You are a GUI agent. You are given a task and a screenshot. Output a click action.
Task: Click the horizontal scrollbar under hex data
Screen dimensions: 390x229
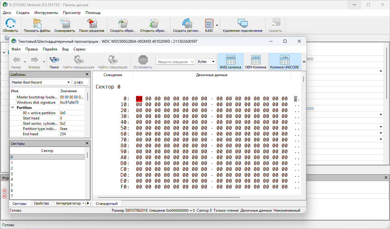[x=169, y=197]
